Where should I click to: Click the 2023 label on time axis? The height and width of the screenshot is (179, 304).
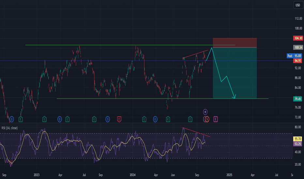37,175
